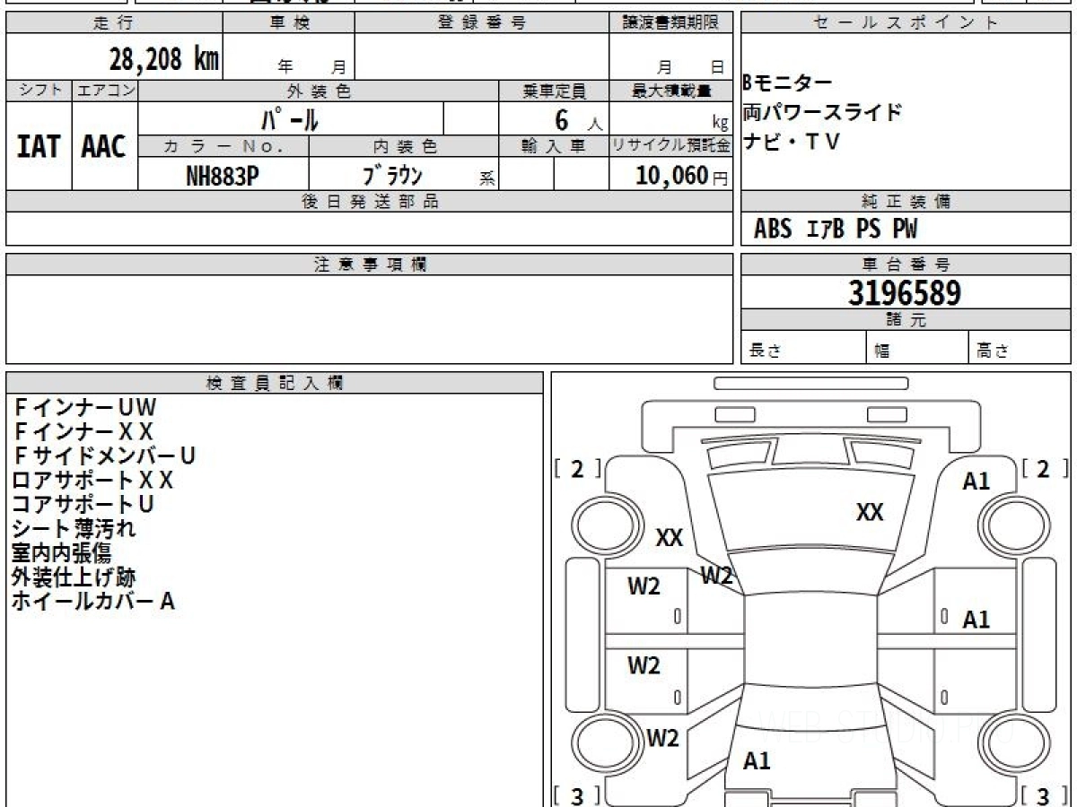Select the シート薄汚れ note
The height and width of the screenshot is (807, 1077).
(74, 529)
